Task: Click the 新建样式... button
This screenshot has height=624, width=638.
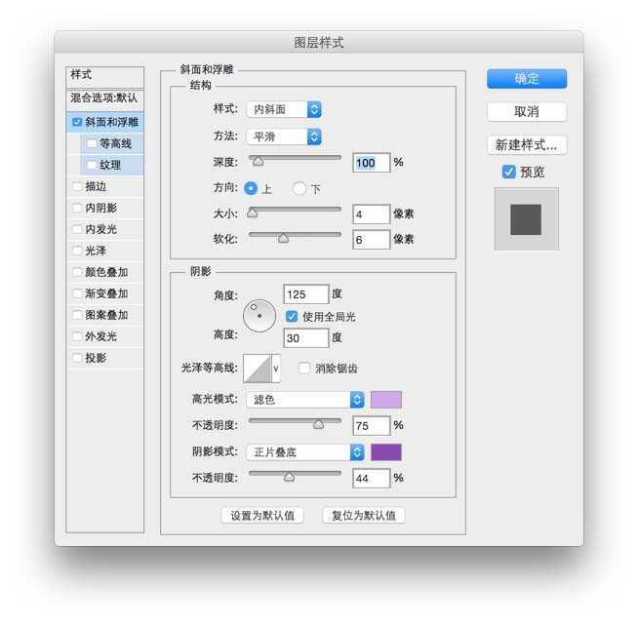Action: click(527, 145)
